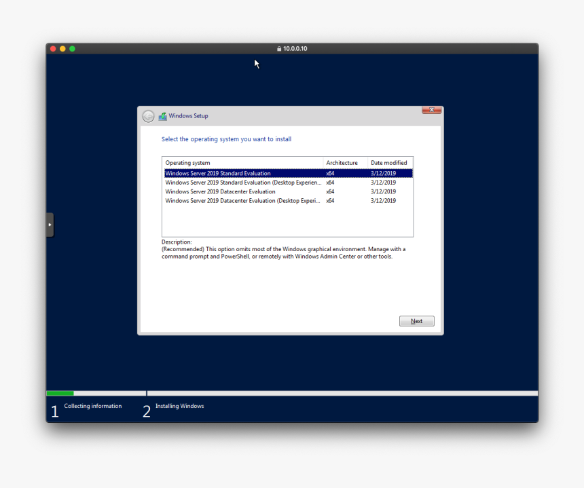
Task: Click the green traffic light on the VM window
Action: coord(72,48)
